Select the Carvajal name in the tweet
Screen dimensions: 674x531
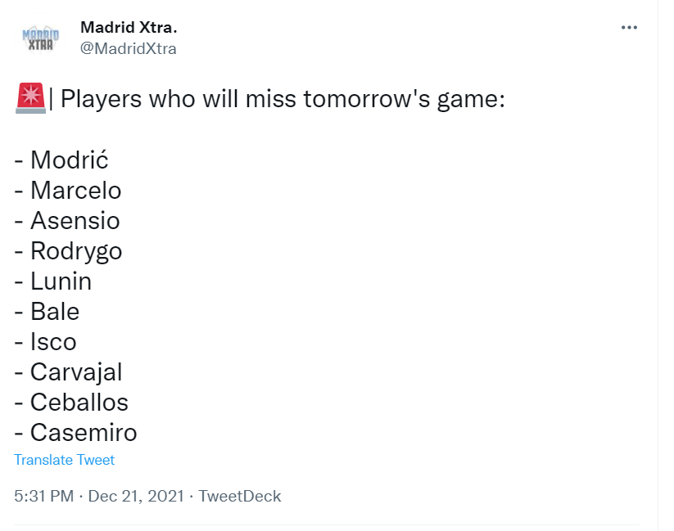[x=76, y=372]
